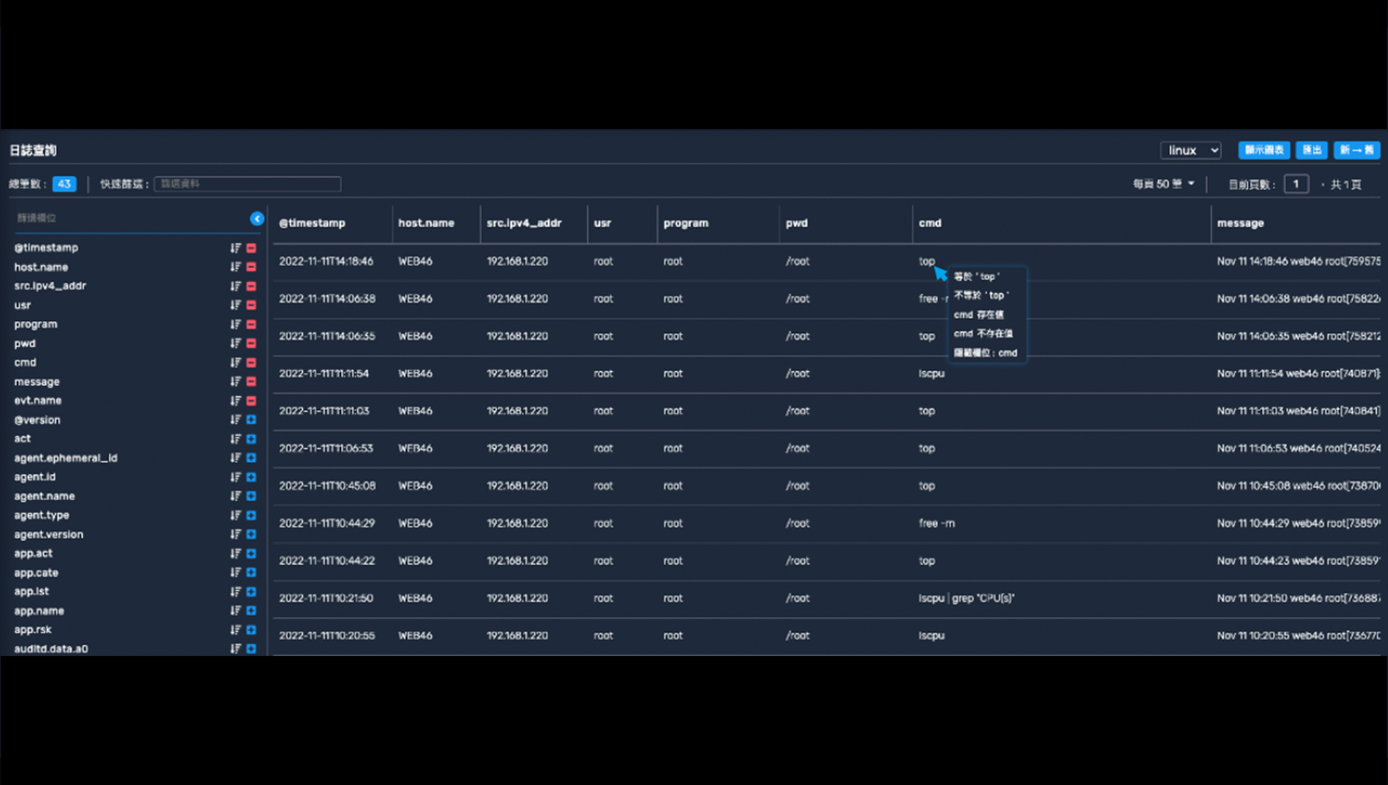Click sort icon next to app.name field
This screenshot has height=785, width=1388.
pos(235,611)
